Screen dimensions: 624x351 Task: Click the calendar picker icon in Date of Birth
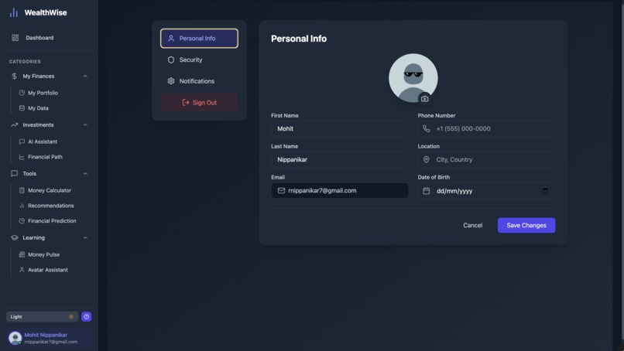(x=545, y=191)
